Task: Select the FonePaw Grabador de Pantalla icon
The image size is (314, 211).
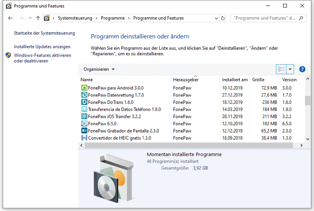Action: [84, 131]
